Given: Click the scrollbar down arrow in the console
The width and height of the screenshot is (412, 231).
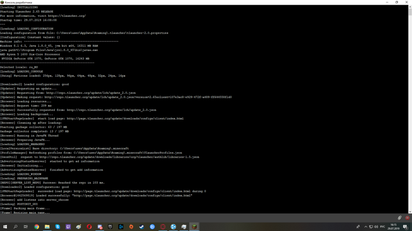Looking at the screenshot, I should click(x=410, y=211).
